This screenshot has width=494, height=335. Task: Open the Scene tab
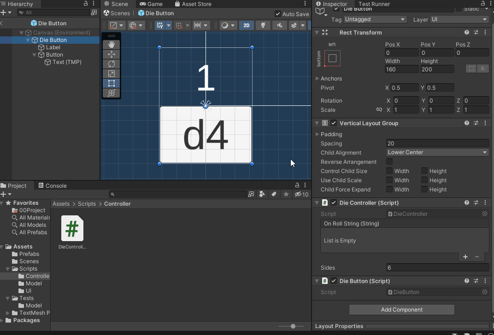coord(117,4)
